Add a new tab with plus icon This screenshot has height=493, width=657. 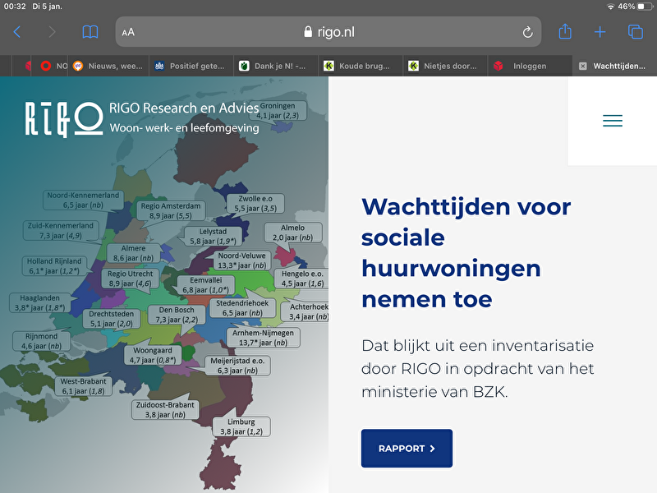[600, 32]
